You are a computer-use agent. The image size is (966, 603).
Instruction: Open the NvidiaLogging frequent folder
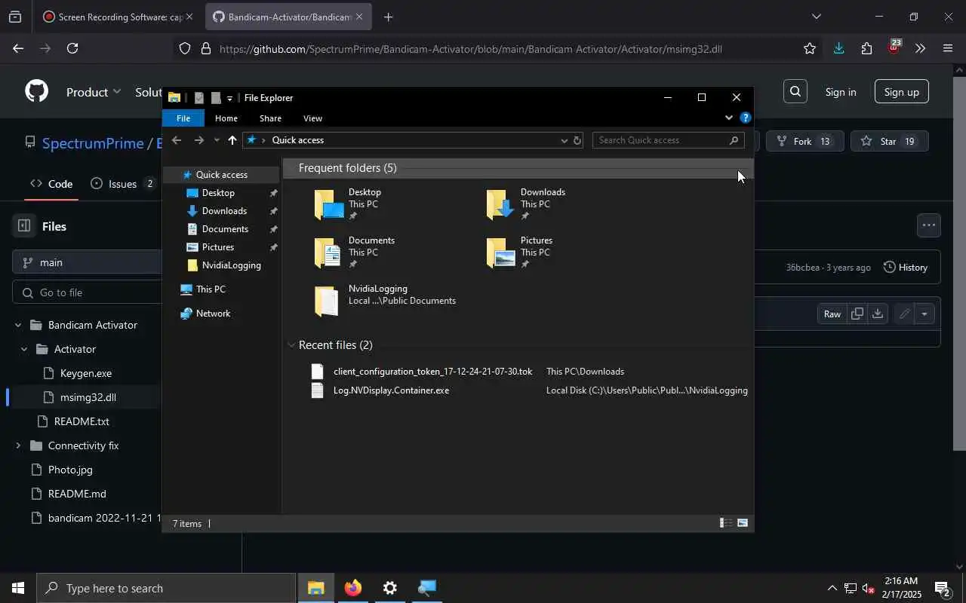[x=385, y=301]
